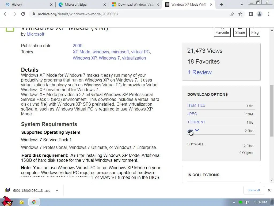Click the forward navigation arrow

[14, 14]
